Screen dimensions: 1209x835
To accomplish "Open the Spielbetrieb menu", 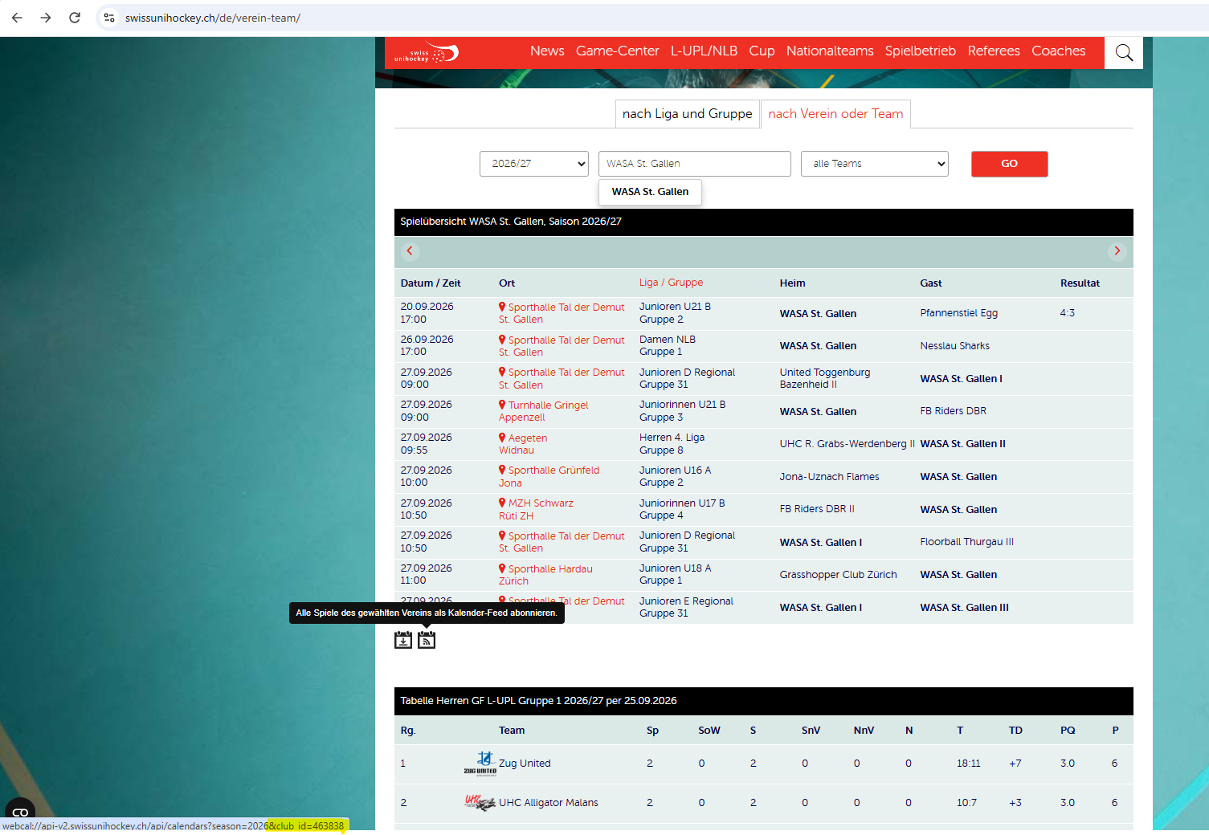I will tap(921, 51).
